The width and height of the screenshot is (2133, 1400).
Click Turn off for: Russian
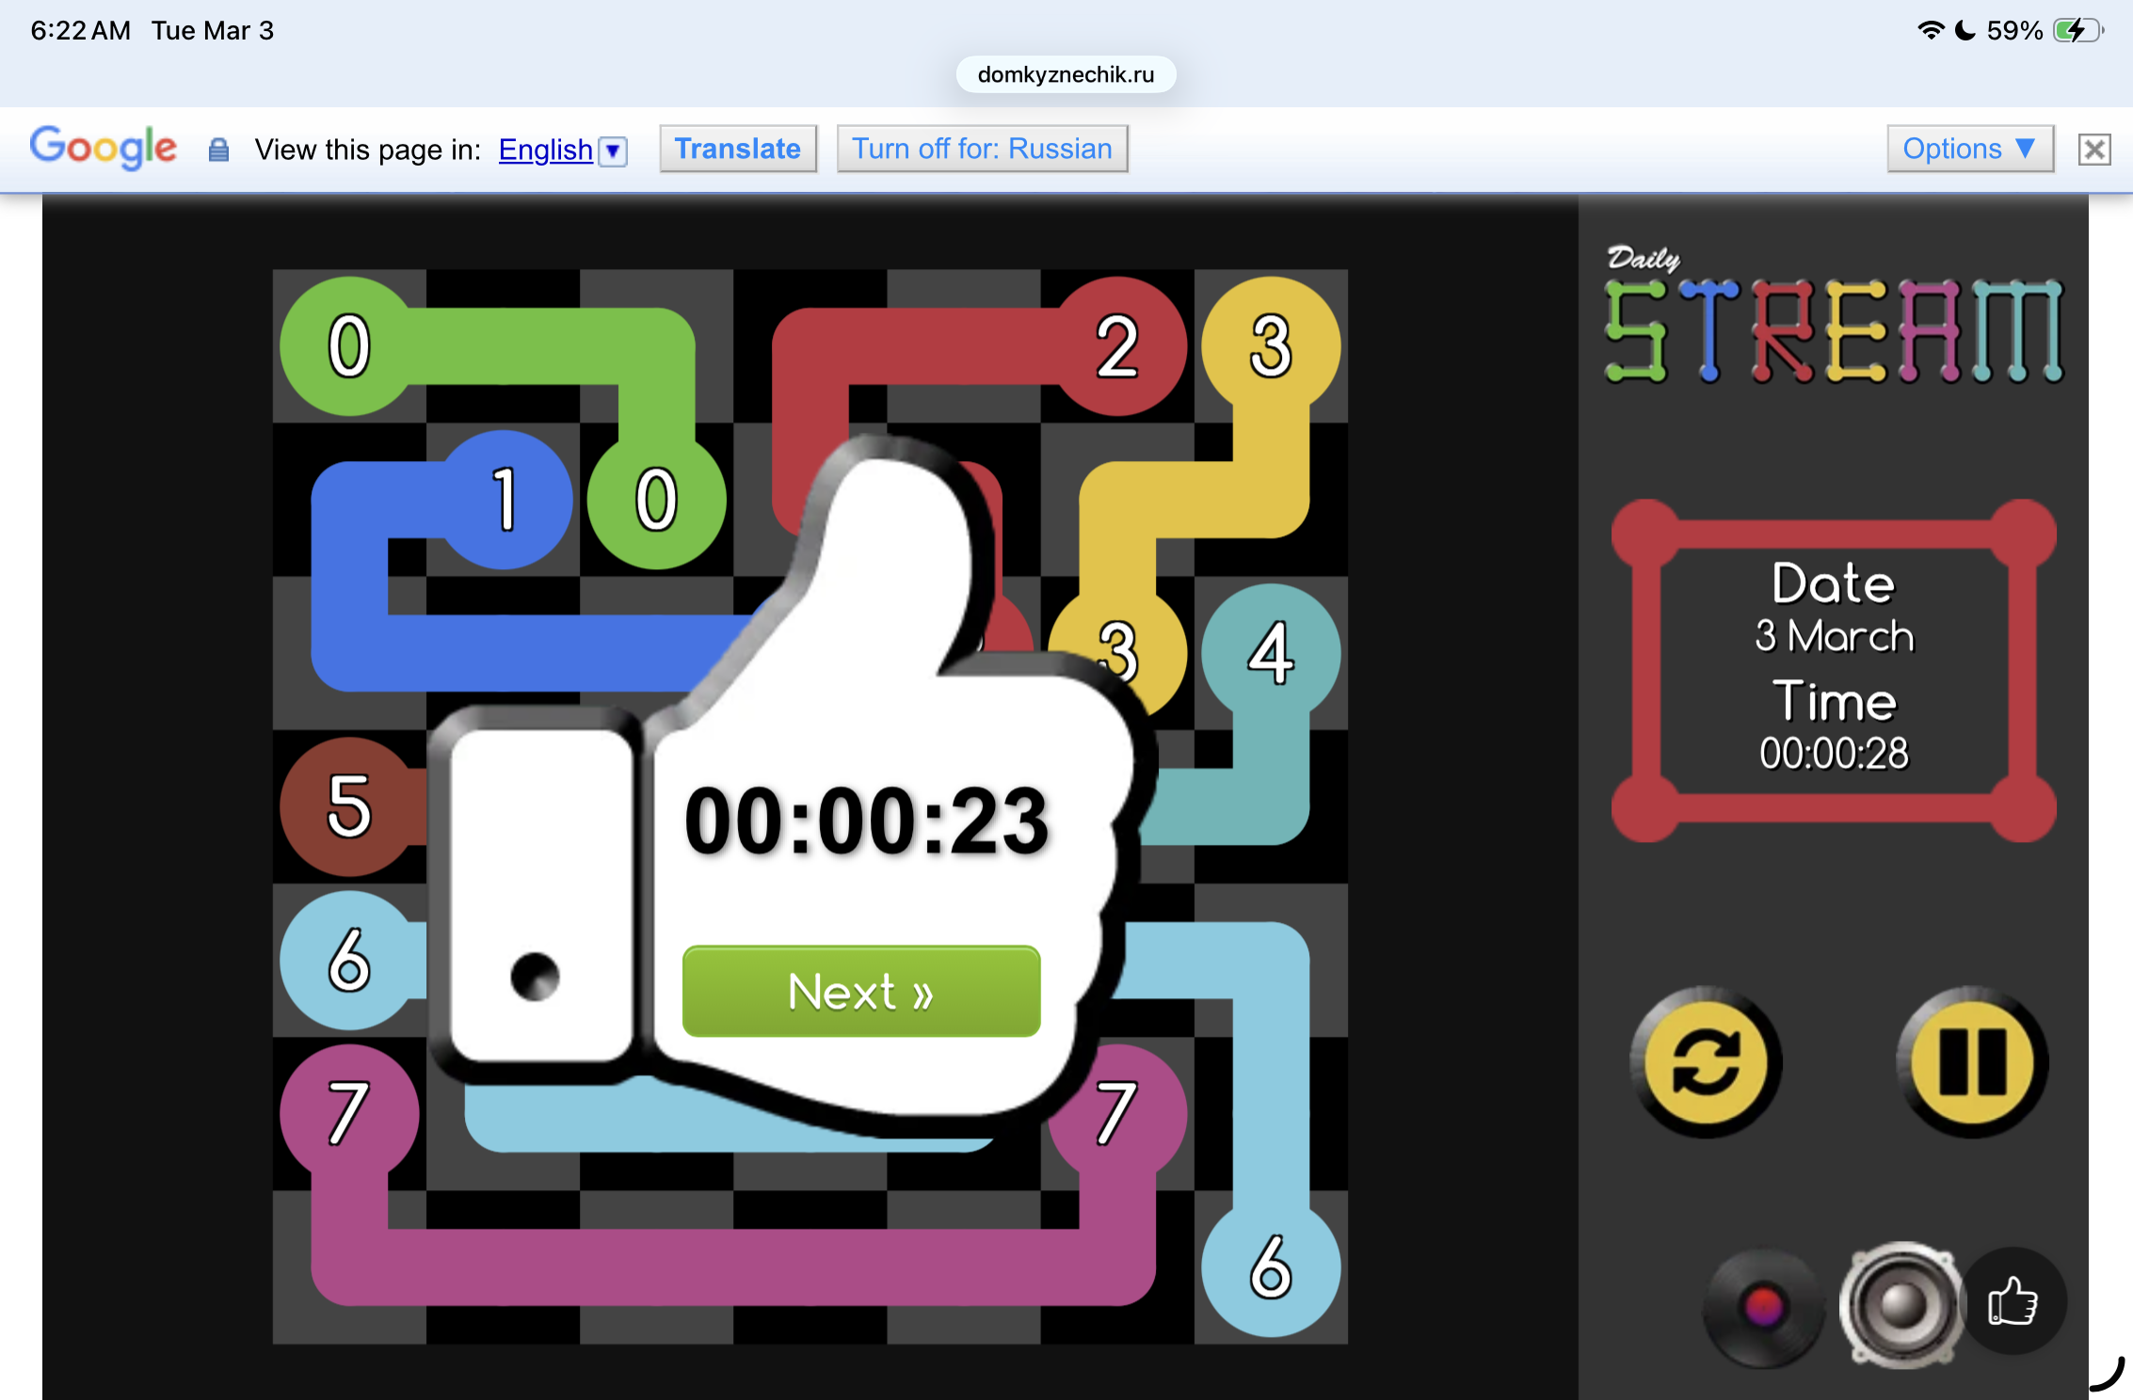982,149
